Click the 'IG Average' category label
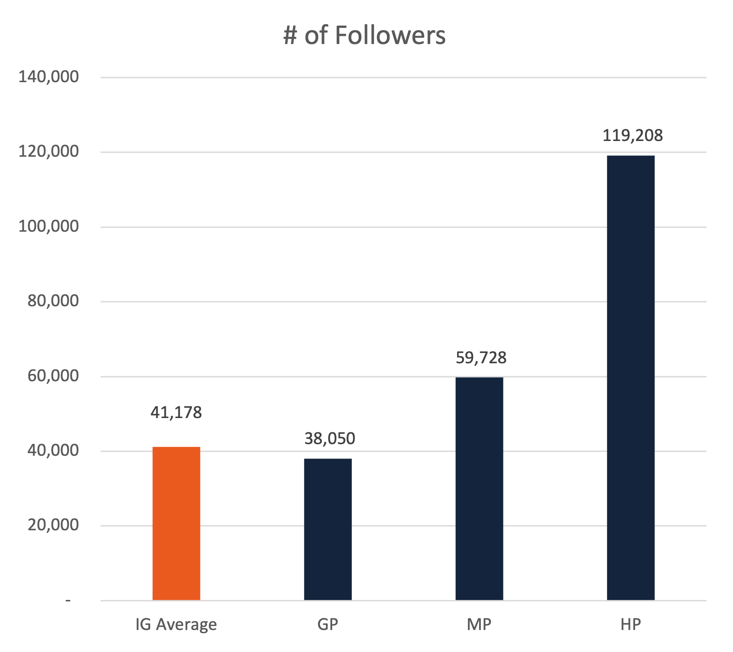 pyautogui.click(x=176, y=625)
